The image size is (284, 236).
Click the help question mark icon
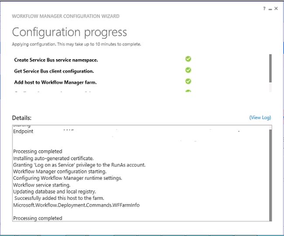265,9
